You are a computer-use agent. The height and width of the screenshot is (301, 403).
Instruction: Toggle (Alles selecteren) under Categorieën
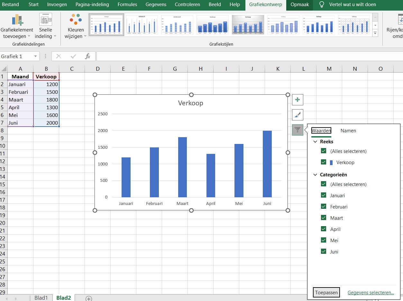coord(323,184)
